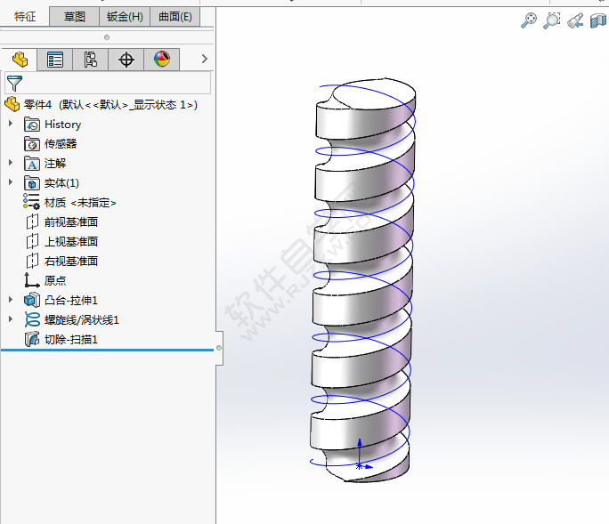Select the 上视基准面 top plane

[70, 241]
